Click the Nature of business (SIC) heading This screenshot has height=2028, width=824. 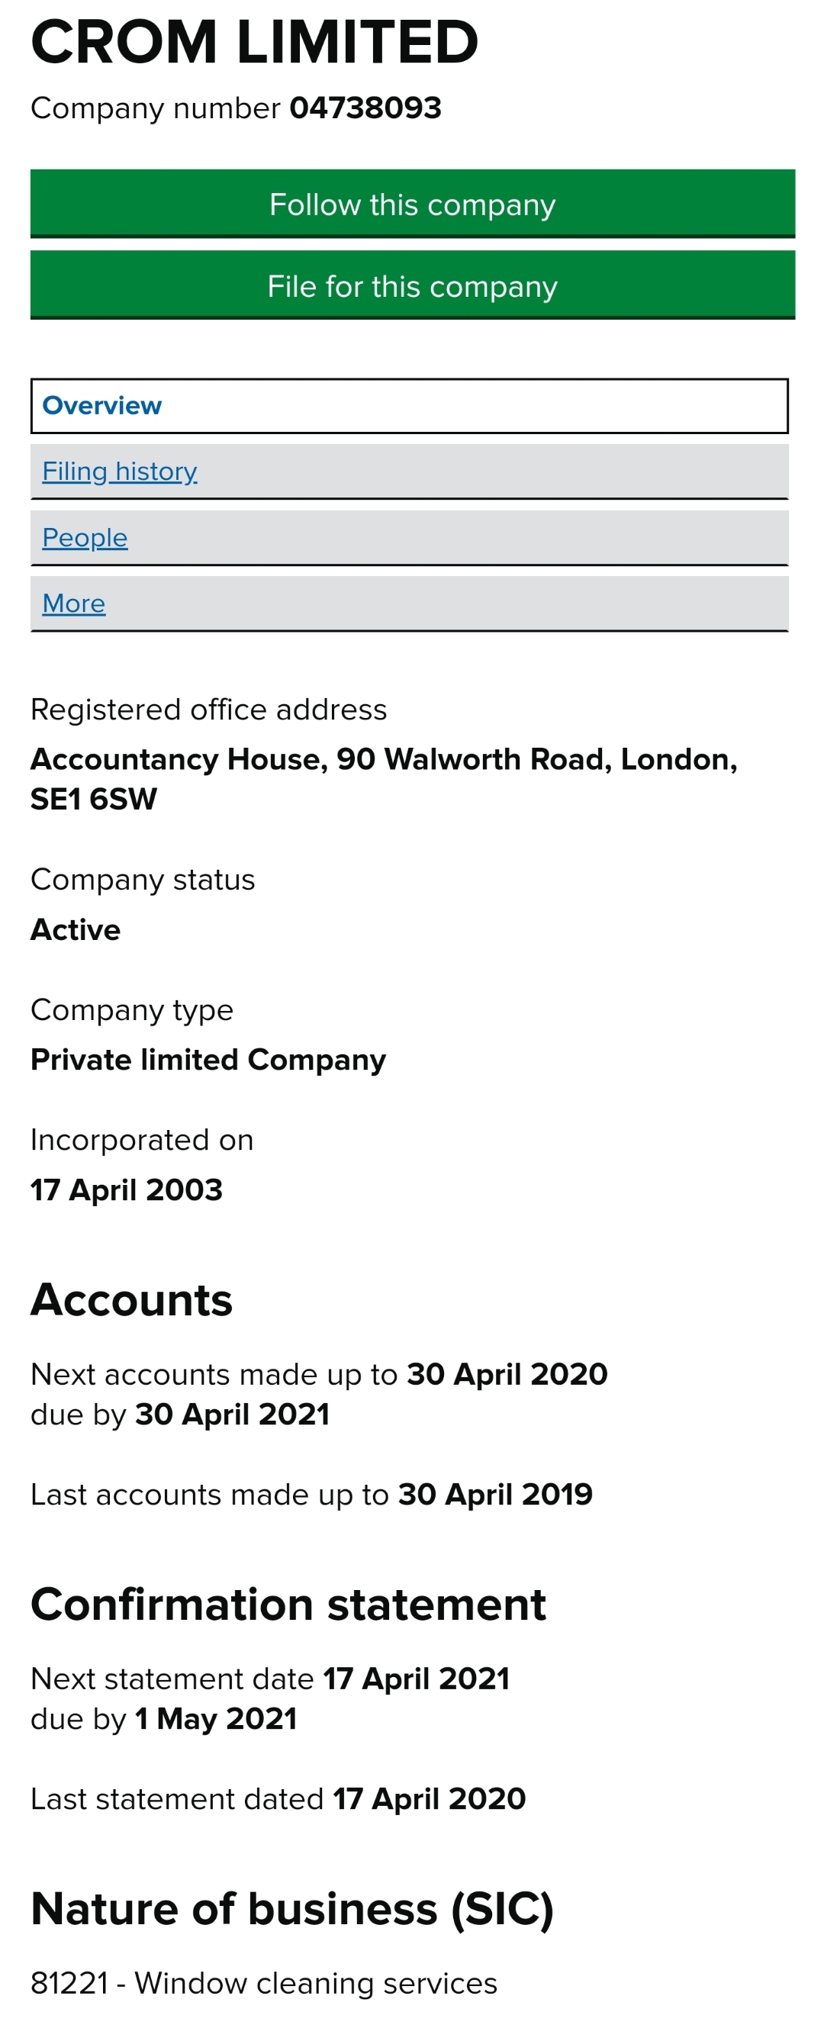point(292,1909)
